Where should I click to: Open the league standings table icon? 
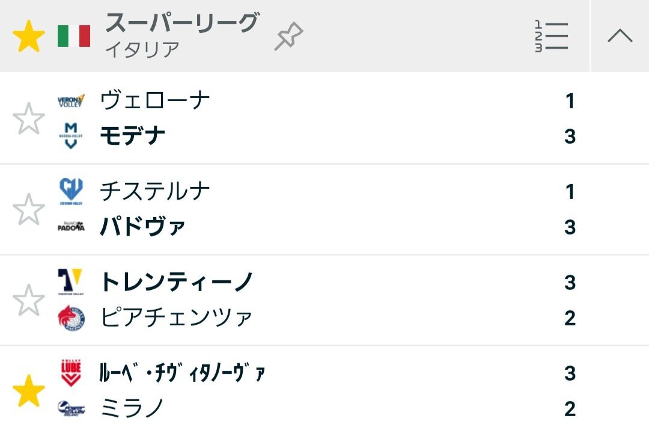point(551,37)
